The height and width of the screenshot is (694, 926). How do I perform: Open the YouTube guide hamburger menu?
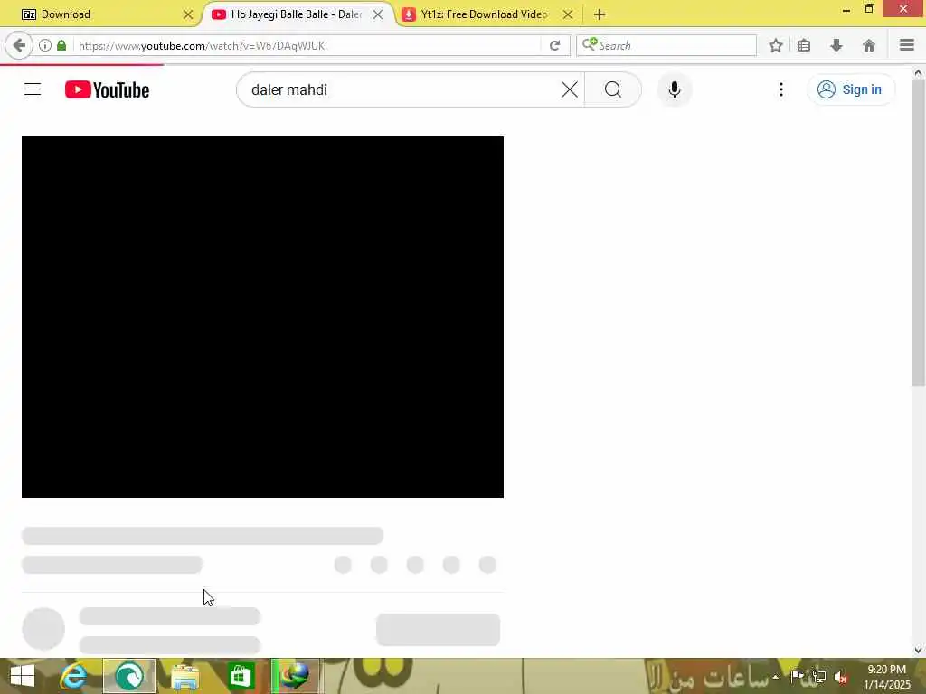(33, 89)
